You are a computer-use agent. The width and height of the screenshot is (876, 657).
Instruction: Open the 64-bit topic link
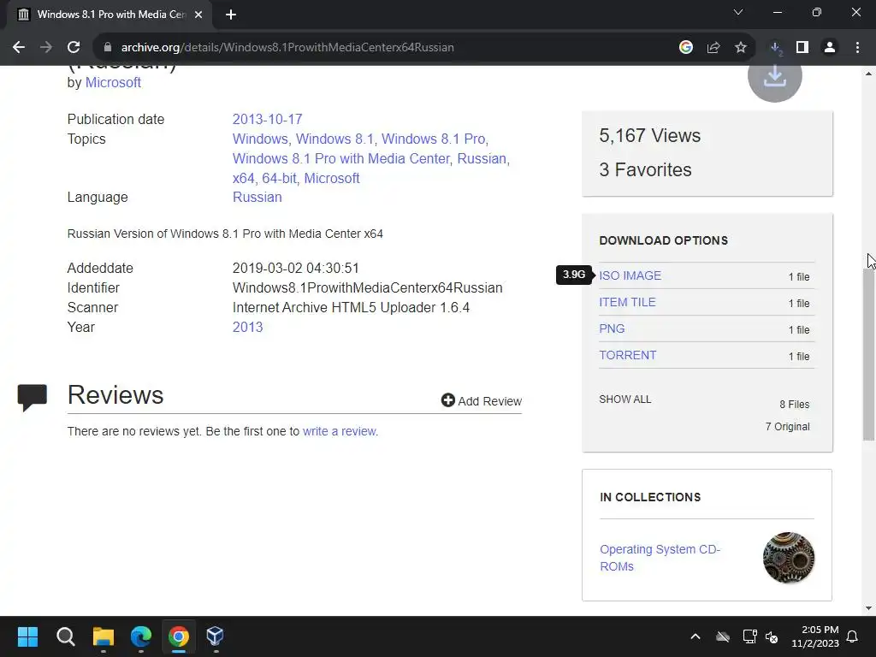[x=280, y=178]
